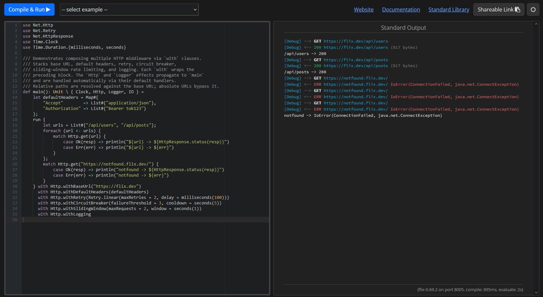Click the "/api/users -> 200" output line

pyautogui.click(x=305, y=53)
